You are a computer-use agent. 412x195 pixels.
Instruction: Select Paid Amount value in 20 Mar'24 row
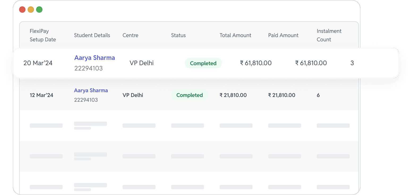(311, 63)
